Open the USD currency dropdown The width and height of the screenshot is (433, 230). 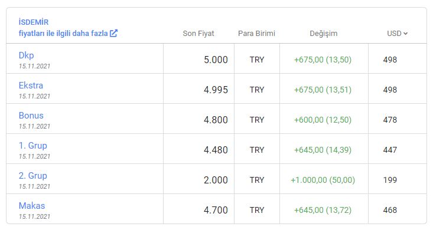pos(397,34)
